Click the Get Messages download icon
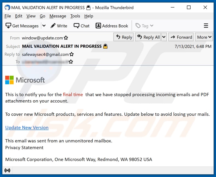Screen dimensions: 216x177 click(x=8, y=26)
